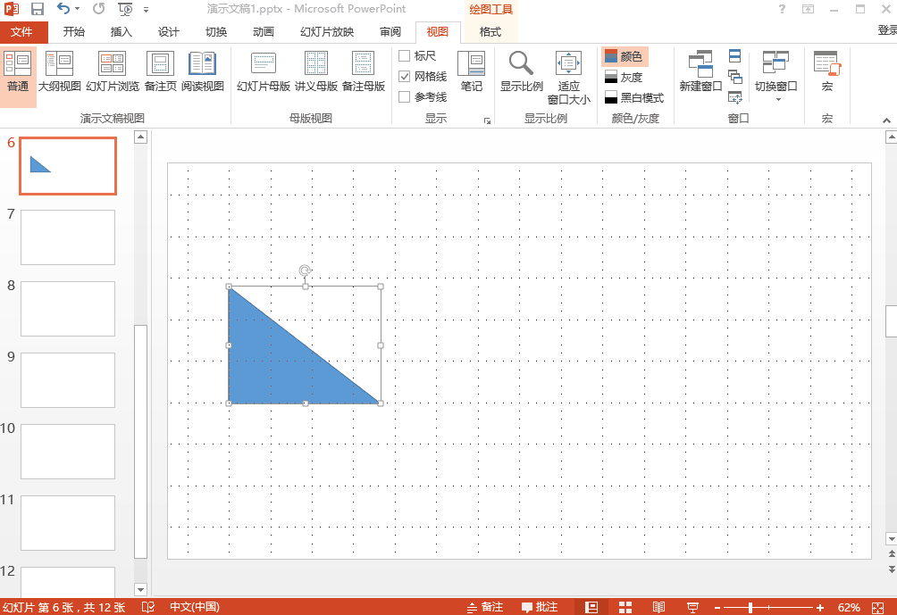This screenshot has height=615, width=897.
Task: Click the Save icon in quick access toolbar
Action: coord(38,9)
